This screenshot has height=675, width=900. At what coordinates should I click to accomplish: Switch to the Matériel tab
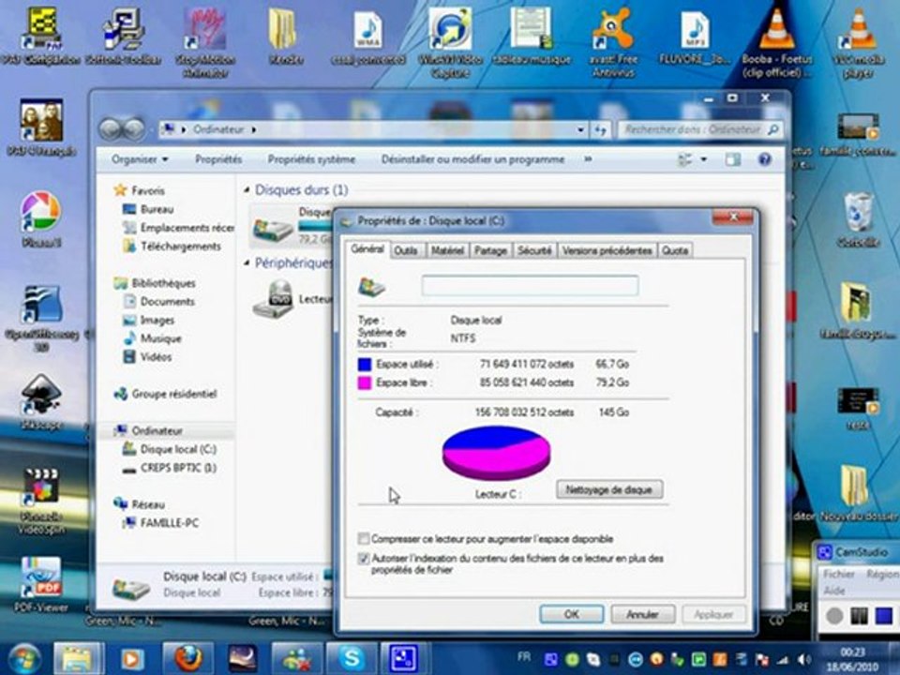(447, 251)
